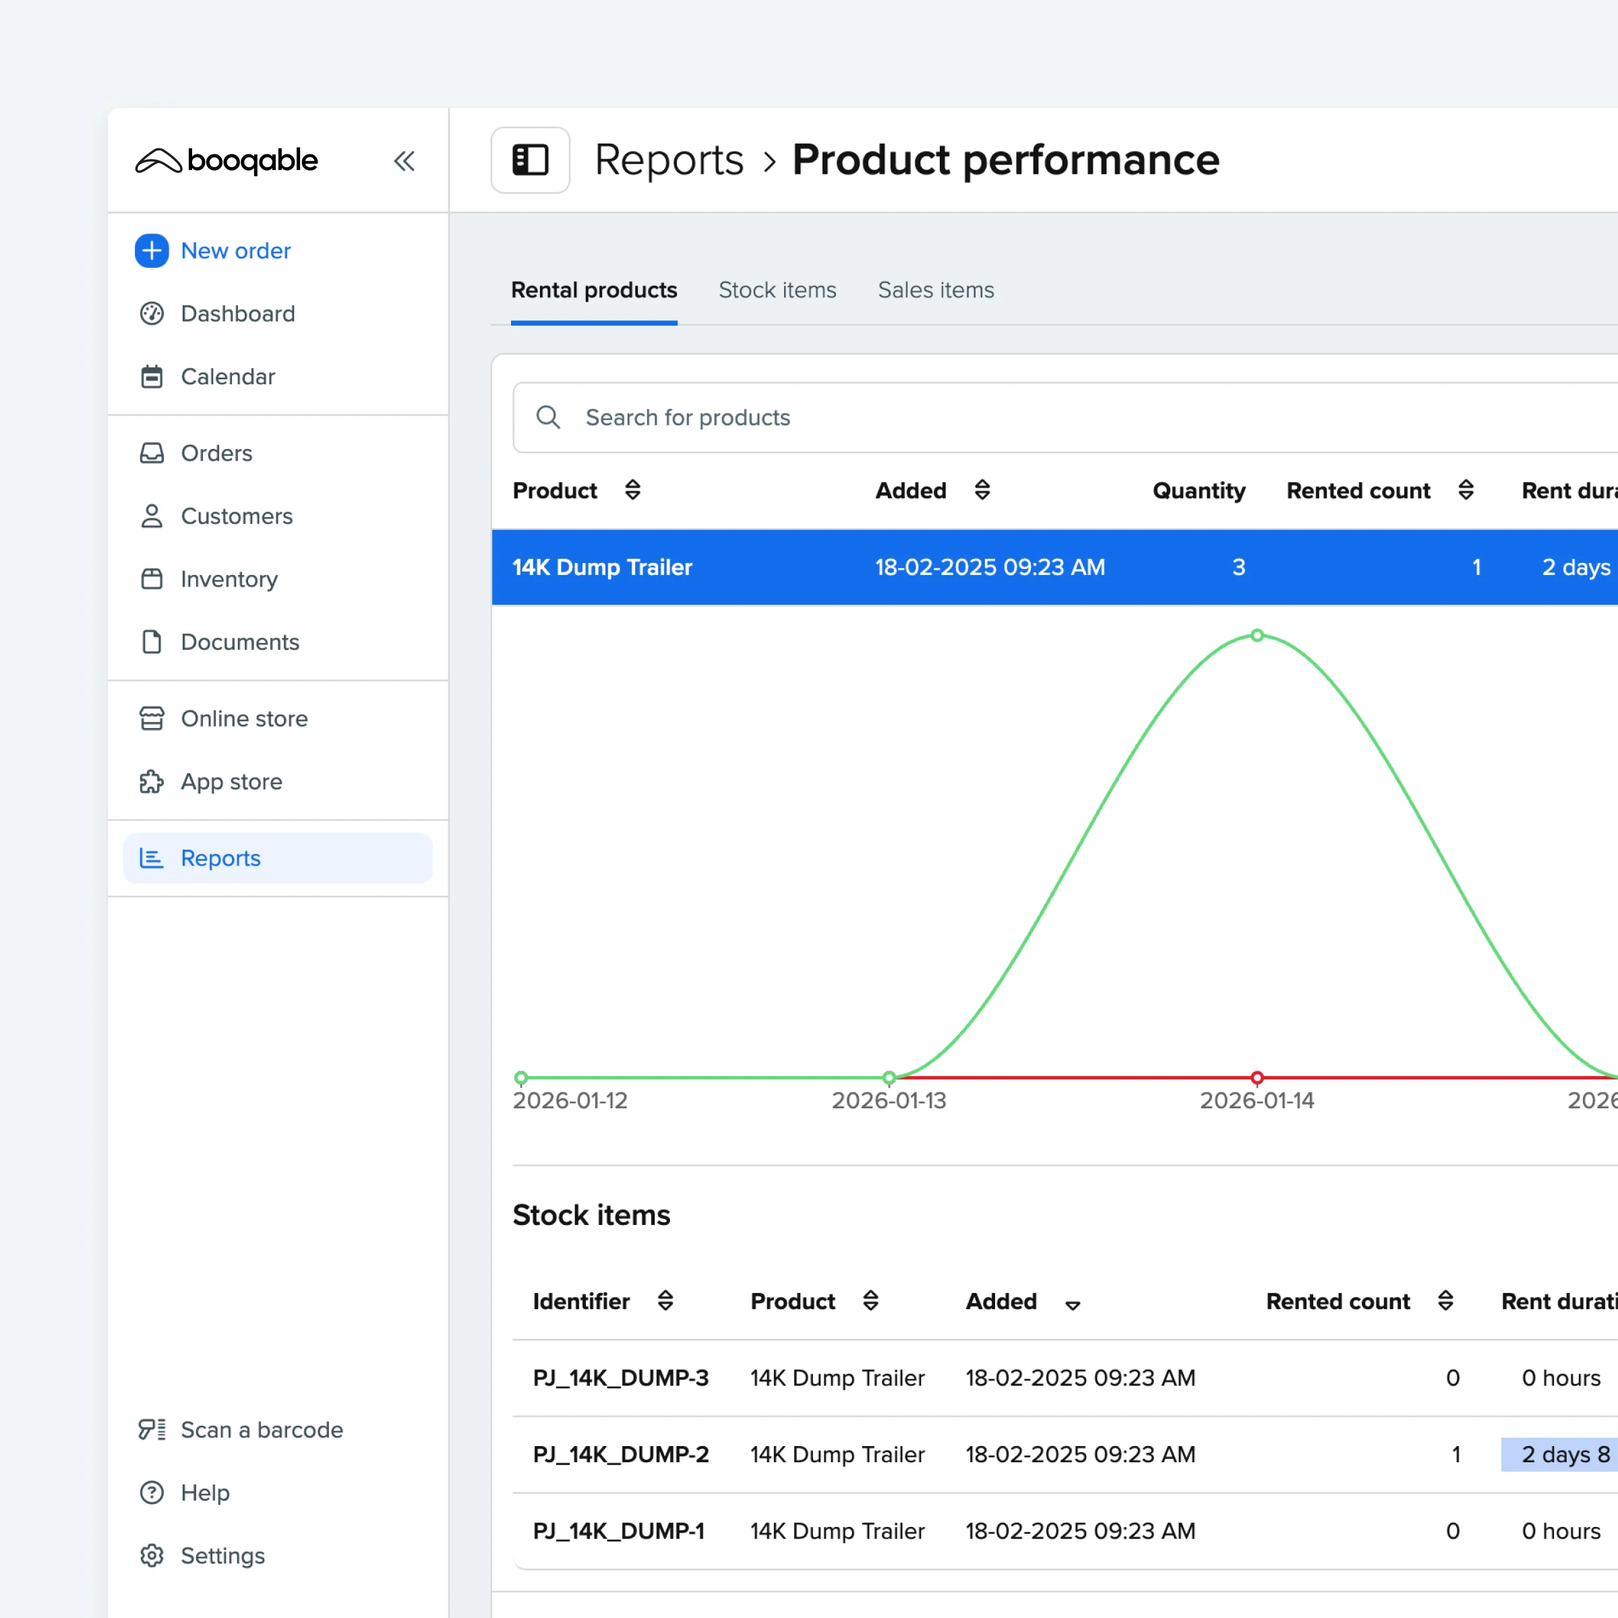Viewport: 1618px width, 1618px height.
Task: Sort stock items by Identifier
Action: (x=665, y=1300)
